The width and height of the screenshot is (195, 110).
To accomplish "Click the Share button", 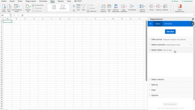I will pos(175,1).
